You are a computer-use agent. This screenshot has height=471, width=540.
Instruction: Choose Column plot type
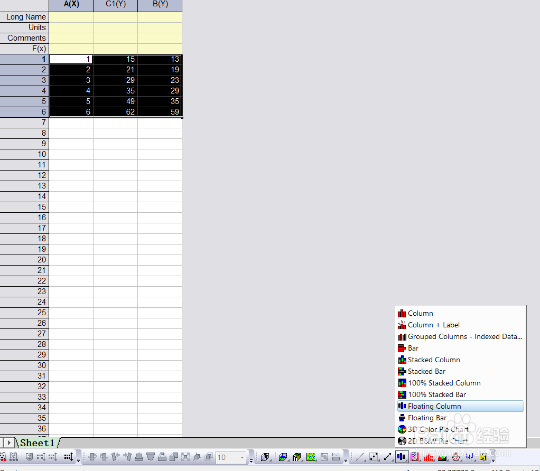(460, 313)
